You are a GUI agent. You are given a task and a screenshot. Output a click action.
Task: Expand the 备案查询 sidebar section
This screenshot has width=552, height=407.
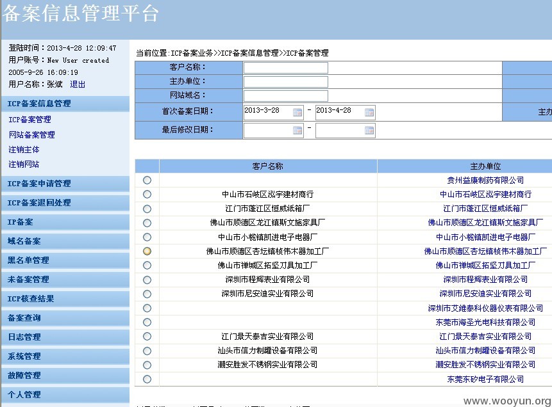coord(65,318)
